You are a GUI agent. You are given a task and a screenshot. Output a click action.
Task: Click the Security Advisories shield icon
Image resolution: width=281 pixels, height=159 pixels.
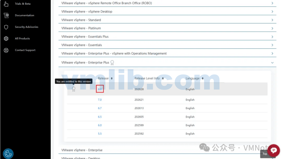pos(6,27)
